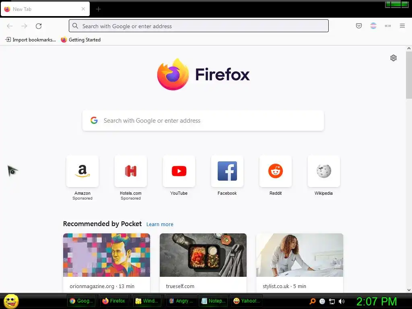Save page with the Pocket icon
Viewport: 412px width, 309px height.
pos(358,26)
